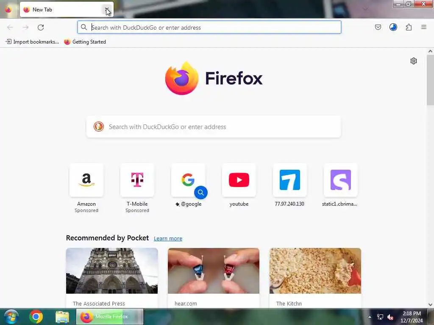This screenshot has width=434, height=325.
Task: Select Mozilla Firefox taskbar button
Action: point(110,317)
